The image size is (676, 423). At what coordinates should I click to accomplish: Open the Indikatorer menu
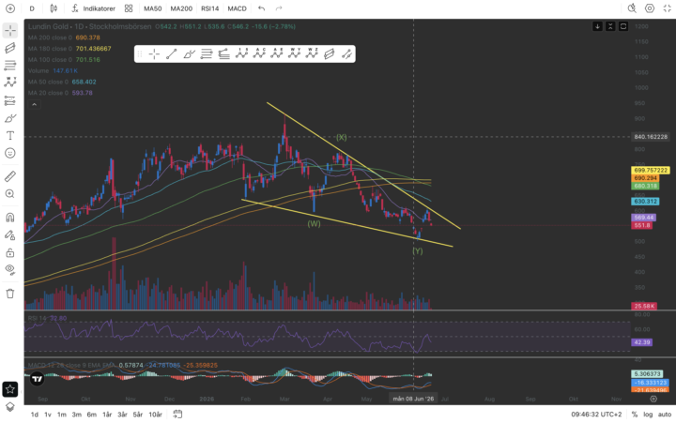tap(94, 8)
